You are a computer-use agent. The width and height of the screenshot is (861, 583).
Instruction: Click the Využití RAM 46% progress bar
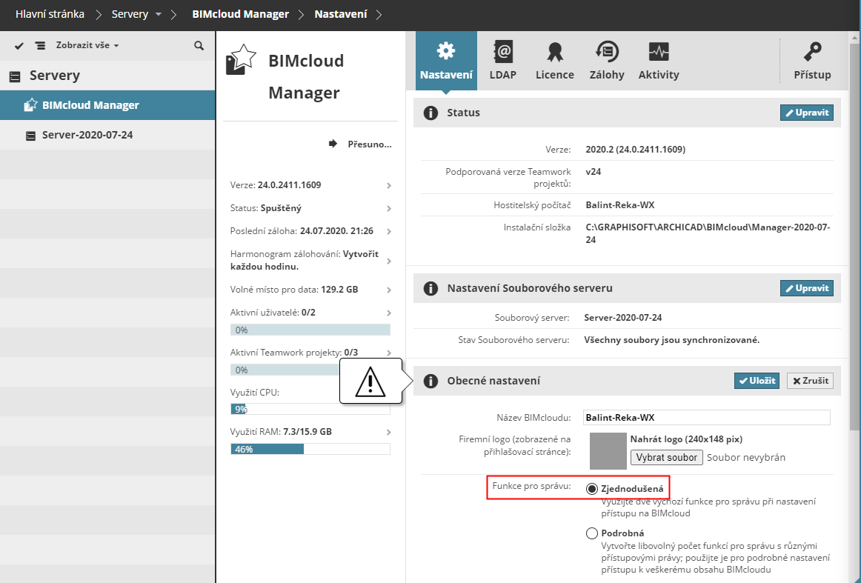(310, 449)
